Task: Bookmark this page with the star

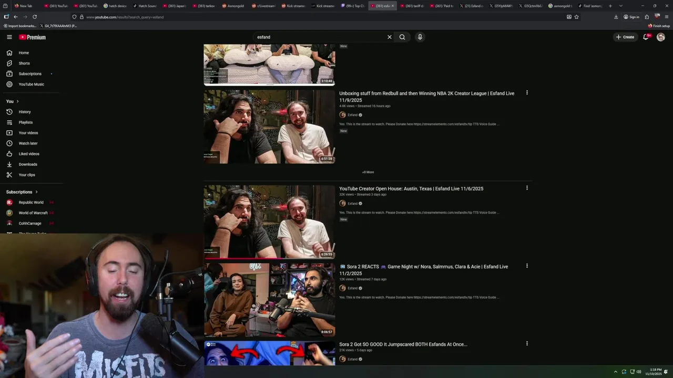Action: pyautogui.click(x=576, y=17)
